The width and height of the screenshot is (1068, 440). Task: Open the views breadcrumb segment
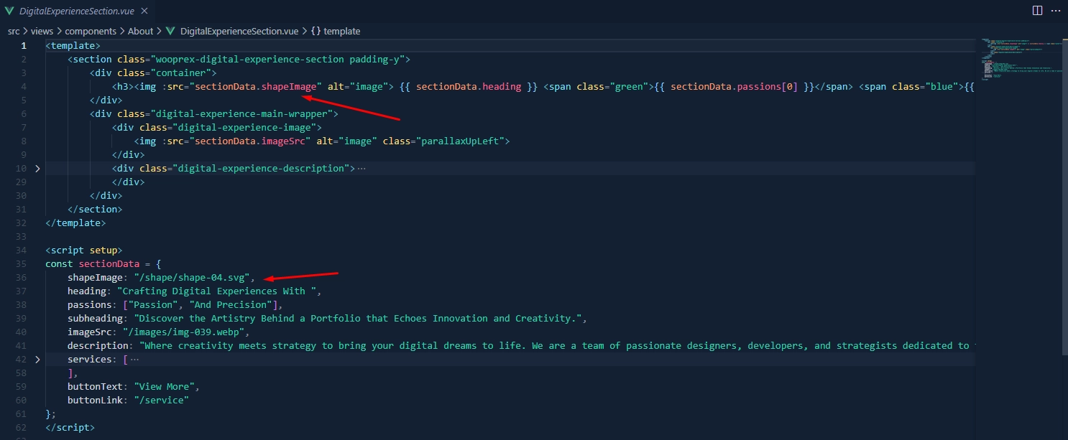tap(43, 31)
